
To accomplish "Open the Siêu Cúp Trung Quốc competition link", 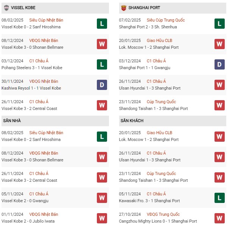I will coord(166,20).
